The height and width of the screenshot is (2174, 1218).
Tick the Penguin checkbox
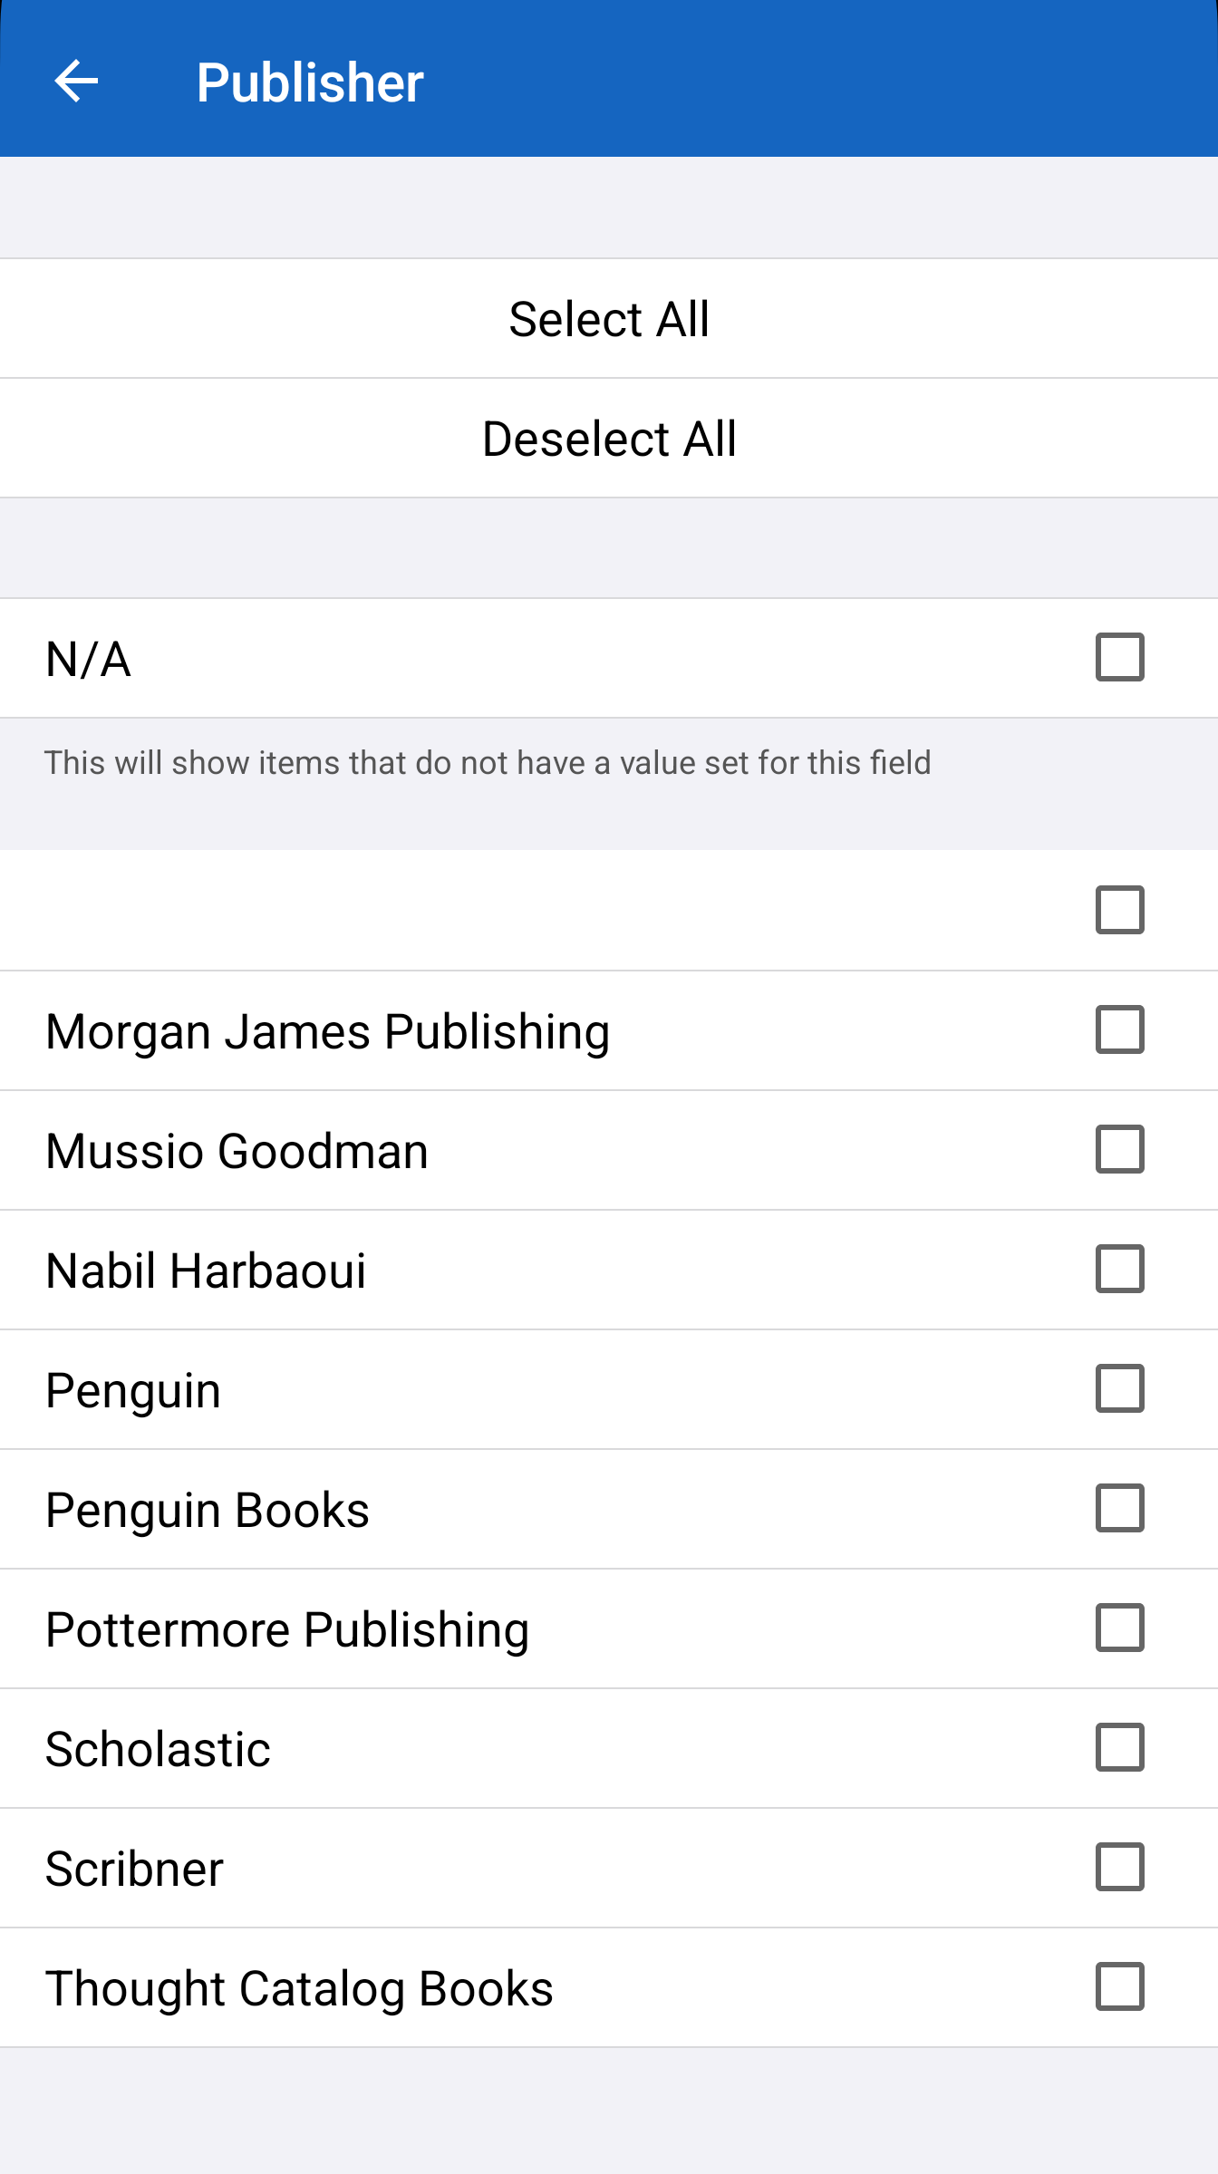coord(1119,1388)
